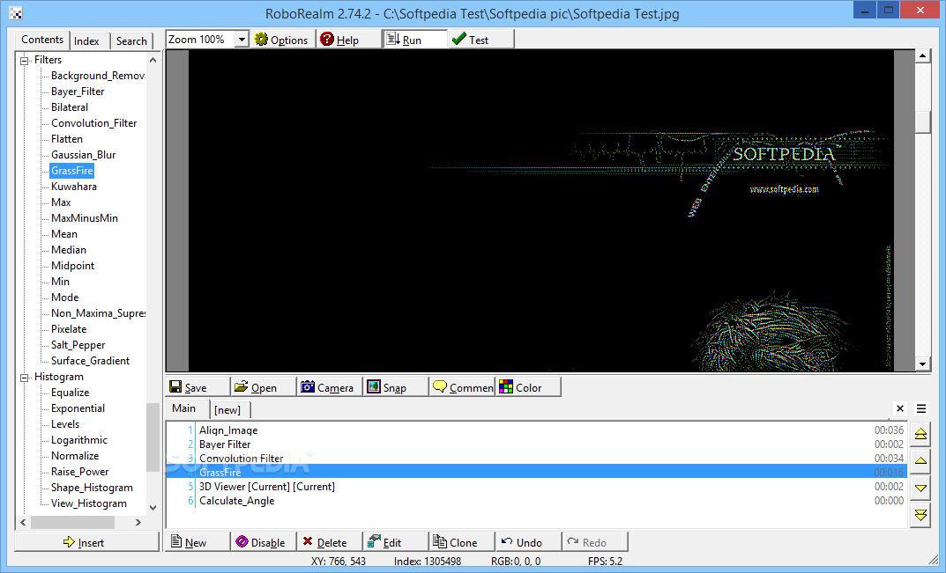Image resolution: width=946 pixels, height=573 pixels.
Task: Select Convolution_Filter in the tree
Action: [94, 123]
